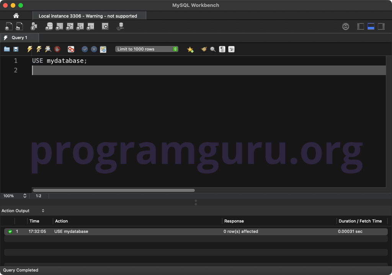The image size is (392, 275).
Task: Open Workbench preferences gear icon
Action: tap(346, 26)
